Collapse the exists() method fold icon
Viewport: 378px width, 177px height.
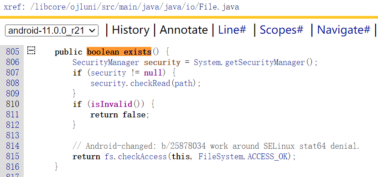(x=31, y=51)
